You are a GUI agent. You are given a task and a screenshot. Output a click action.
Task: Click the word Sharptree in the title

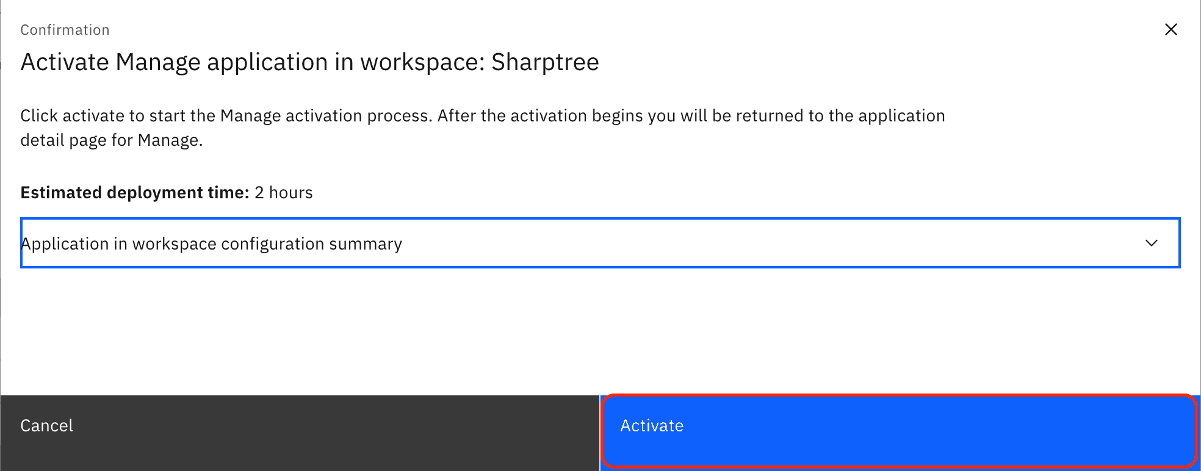pyautogui.click(x=546, y=62)
